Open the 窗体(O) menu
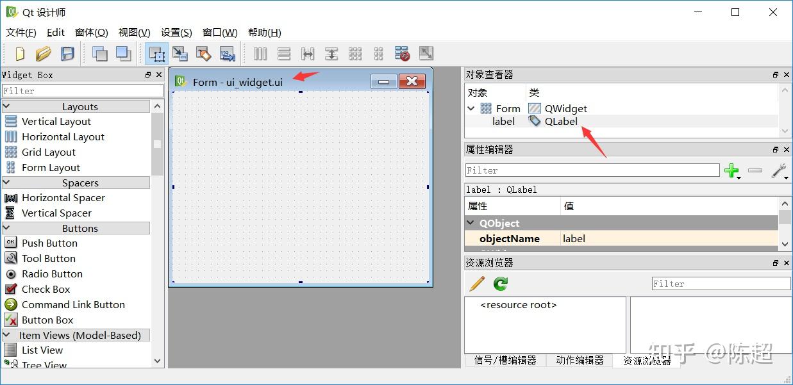The width and height of the screenshot is (793, 385). coord(90,32)
